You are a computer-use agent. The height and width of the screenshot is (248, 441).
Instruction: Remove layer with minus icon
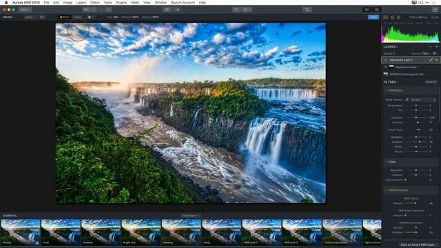430,47
